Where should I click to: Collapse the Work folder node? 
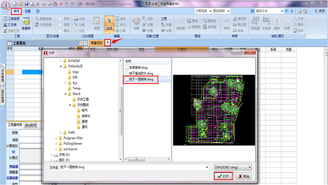tap(65, 94)
